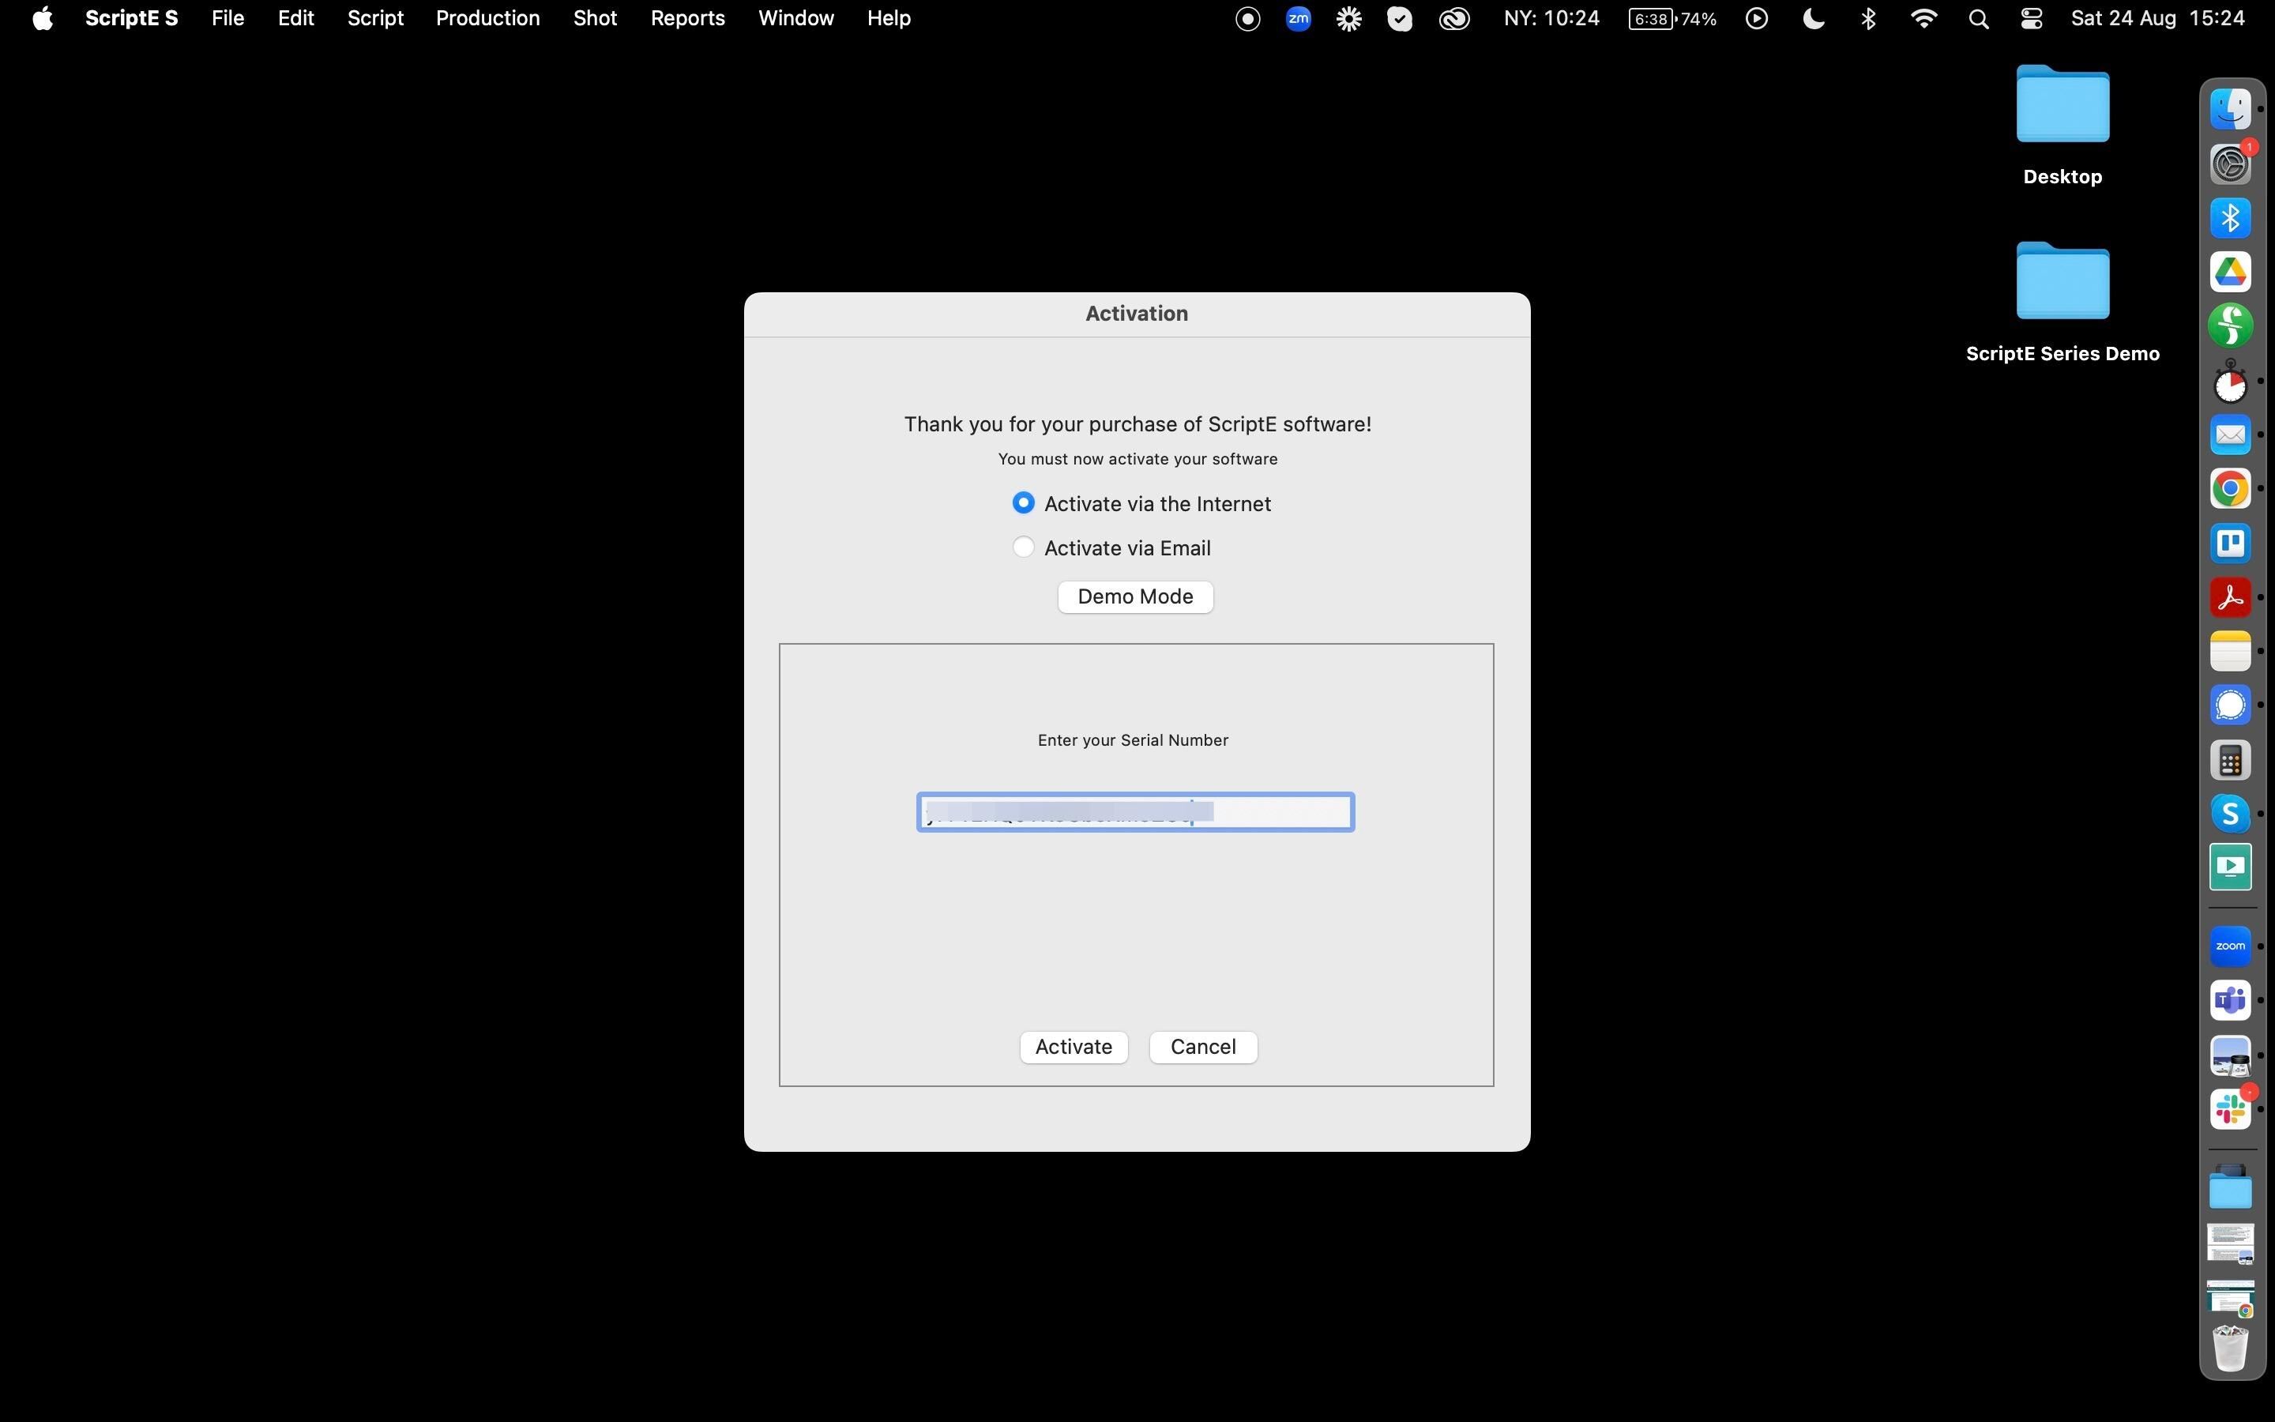This screenshot has height=1422, width=2275.
Task: Open ScriptE app icon in Dock
Action: [2230, 325]
